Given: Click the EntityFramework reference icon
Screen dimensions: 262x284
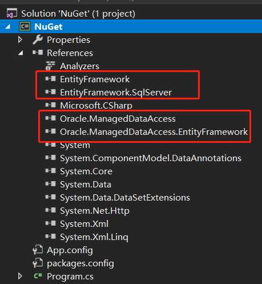Looking at the screenshot, I should coord(51,79).
